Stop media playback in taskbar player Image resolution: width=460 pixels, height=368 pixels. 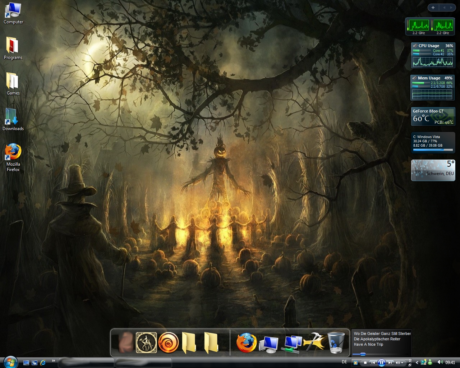click(365, 363)
